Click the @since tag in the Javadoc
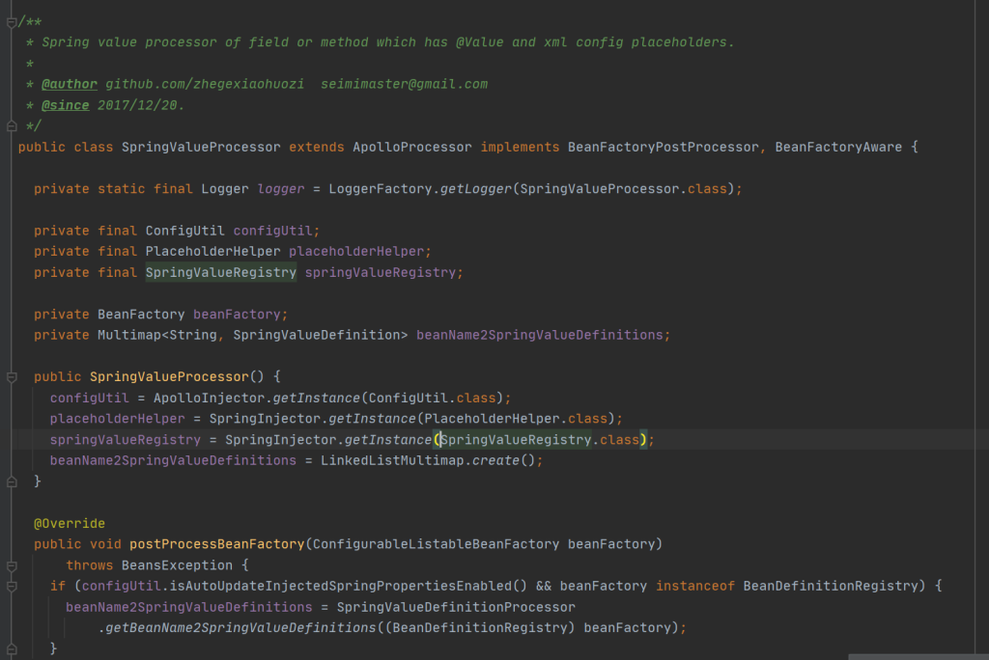The width and height of the screenshot is (989, 660). [65, 105]
